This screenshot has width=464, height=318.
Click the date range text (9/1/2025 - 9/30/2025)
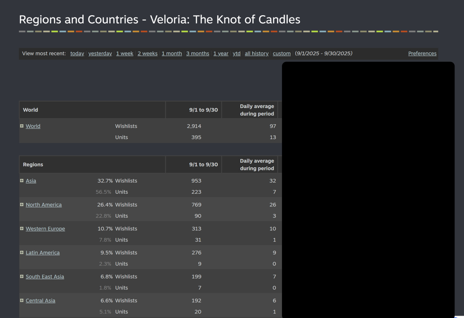coord(324,54)
